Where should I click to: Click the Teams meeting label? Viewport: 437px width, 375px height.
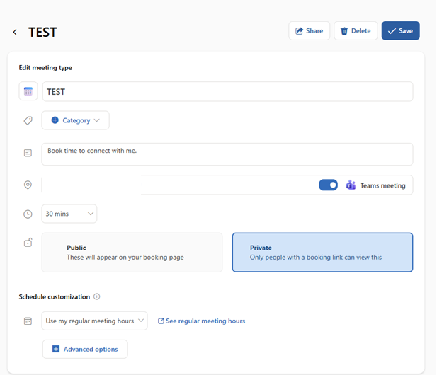(382, 185)
